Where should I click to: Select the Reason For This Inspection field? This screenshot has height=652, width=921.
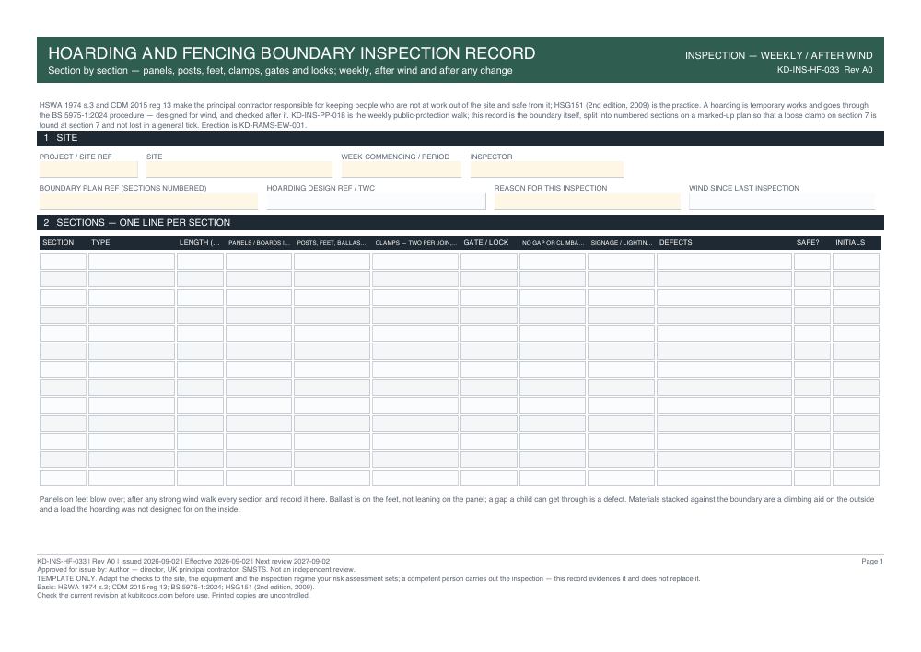pos(588,202)
